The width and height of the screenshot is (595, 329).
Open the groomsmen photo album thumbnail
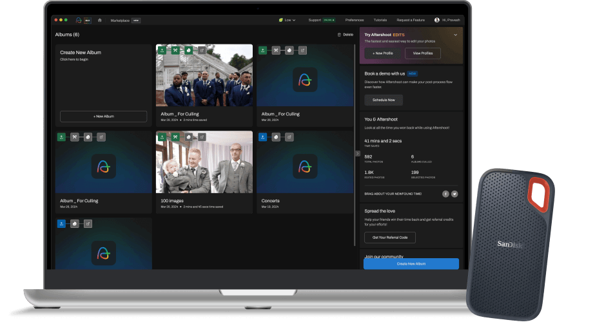pos(204,75)
